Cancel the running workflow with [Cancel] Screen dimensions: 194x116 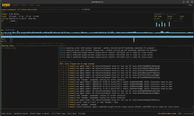(158, 14)
